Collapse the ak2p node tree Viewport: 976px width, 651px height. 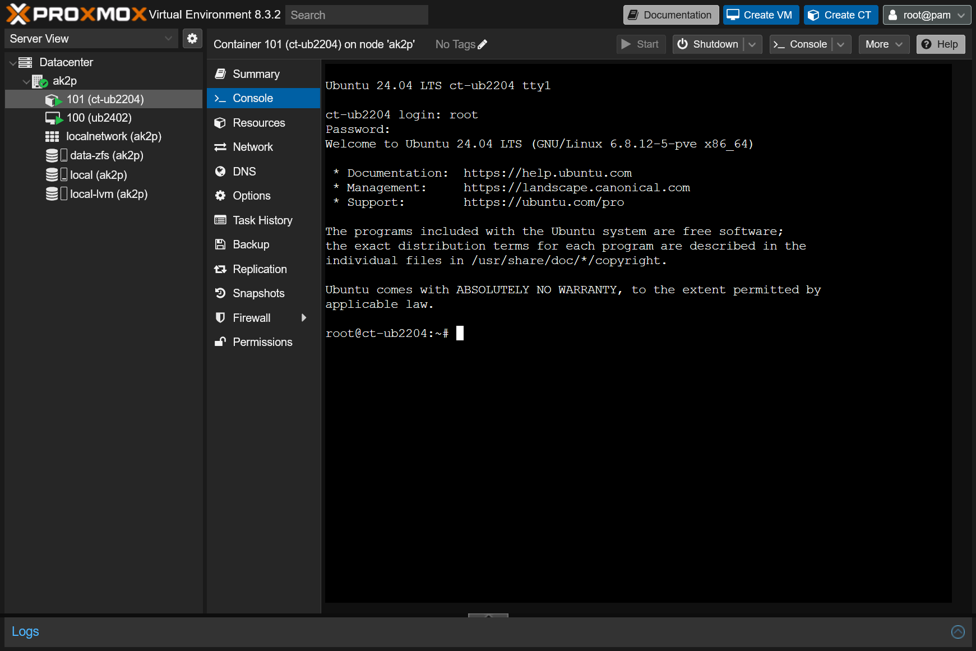26,81
